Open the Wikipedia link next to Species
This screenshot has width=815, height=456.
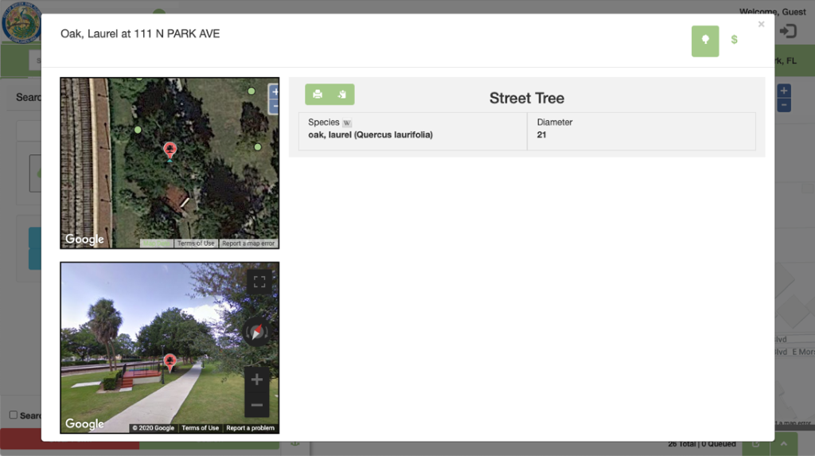coord(346,123)
